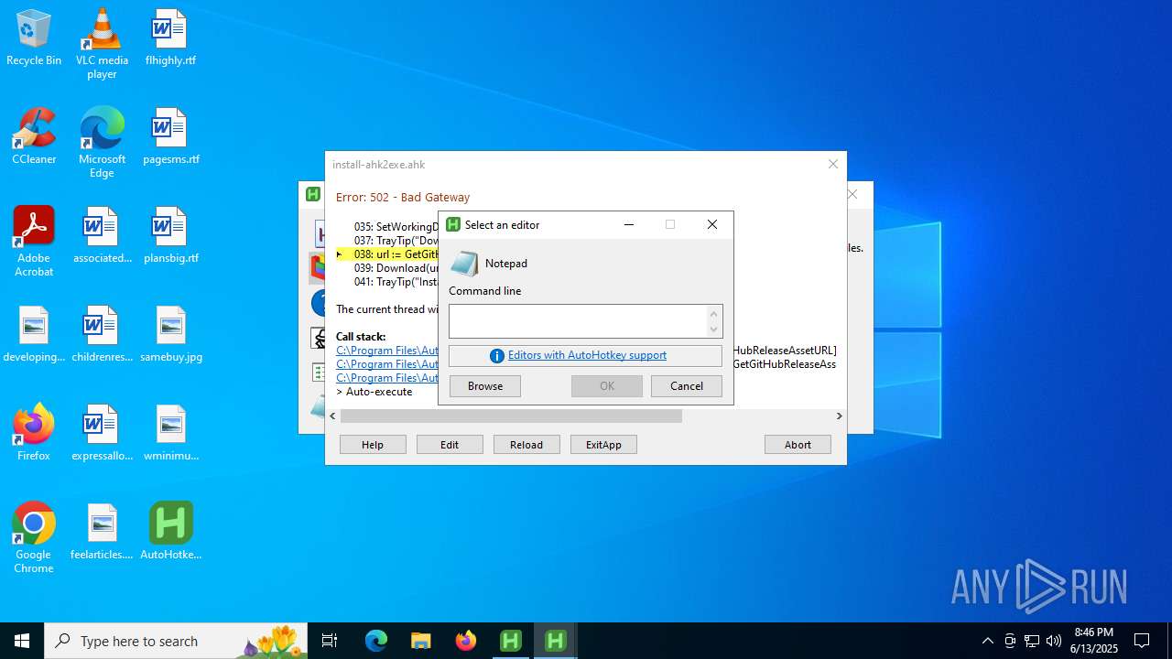1172x659 pixels.
Task: Switch to active AutoHotkey taskbar window
Action: pos(556,641)
